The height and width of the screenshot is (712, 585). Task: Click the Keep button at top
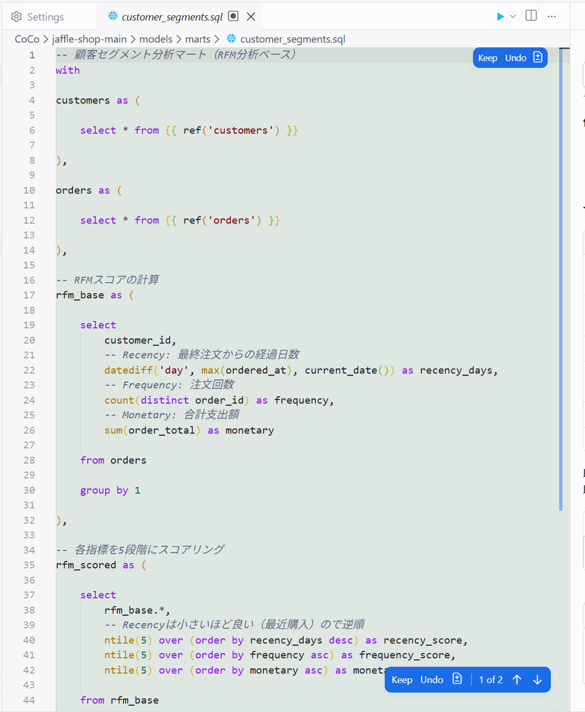[x=488, y=58]
